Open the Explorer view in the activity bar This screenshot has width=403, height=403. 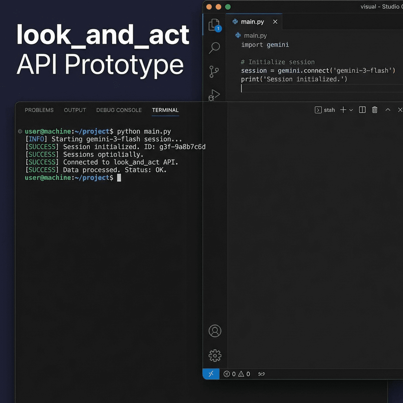tap(214, 24)
